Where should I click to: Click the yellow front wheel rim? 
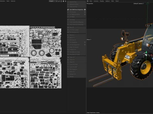pyautogui.click(x=146, y=67)
